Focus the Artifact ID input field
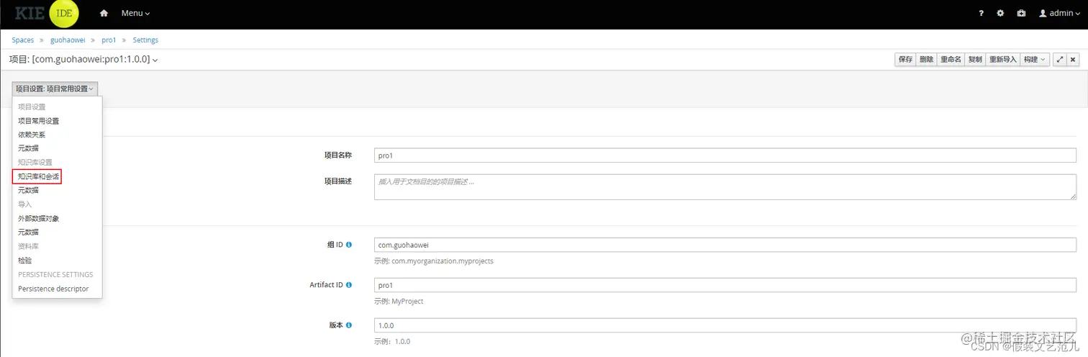Image resolution: width=1088 pixels, height=357 pixels. tap(725, 285)
